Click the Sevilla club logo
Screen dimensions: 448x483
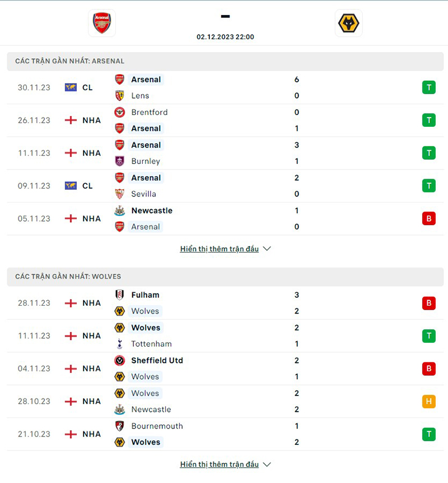(119, 194)
